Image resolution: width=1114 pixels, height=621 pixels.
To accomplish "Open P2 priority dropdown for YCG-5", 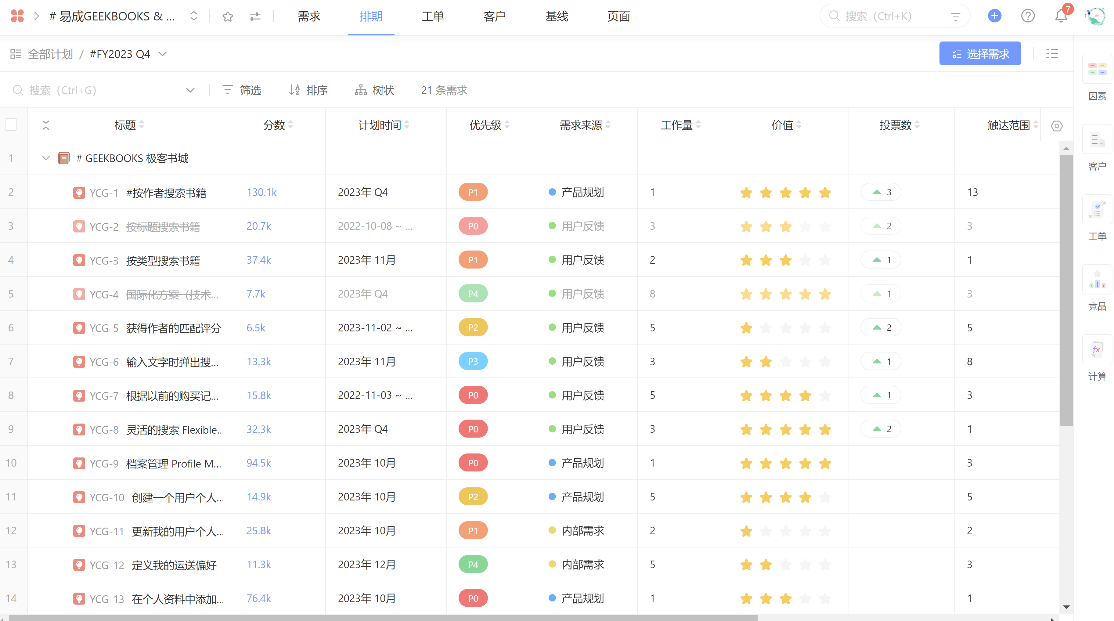I will (473, 328).
